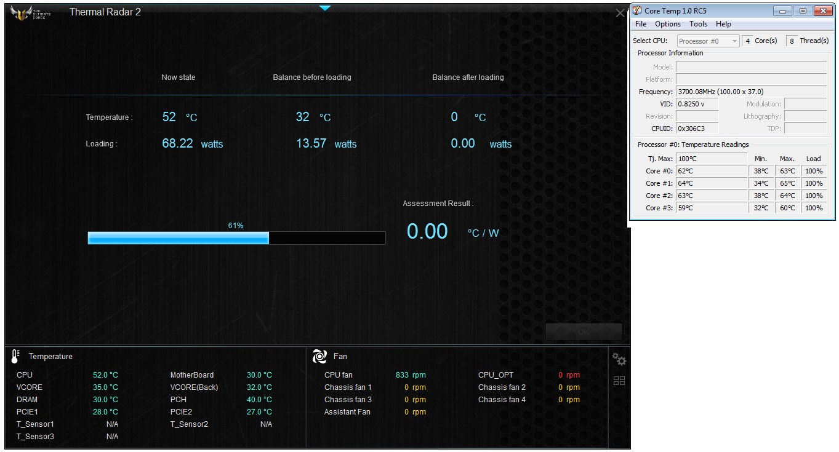The height and width of the screenshot is (452, 839).
Task: Click the Chassis fan 2 label
Action: click(x=502, y=387)
